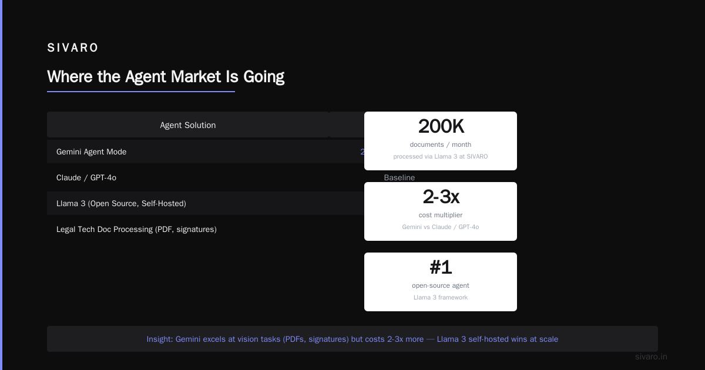Image resolution: width=705 pixels, height=370 pixels.
Task: Select the 'Where the Agent Market Is Going' heading
Action: [x=166, y=77]
